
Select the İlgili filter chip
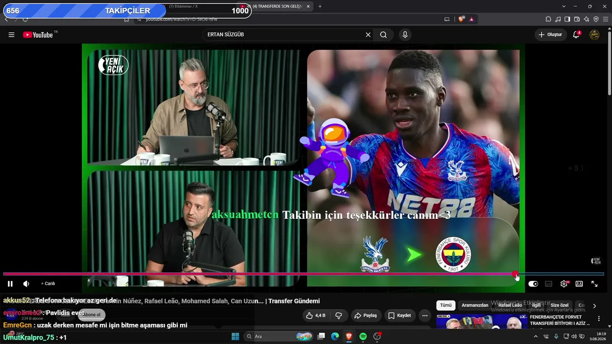536,305
